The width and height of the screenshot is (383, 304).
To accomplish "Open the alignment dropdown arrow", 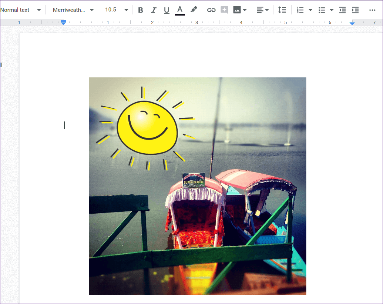I will (267, 10).
